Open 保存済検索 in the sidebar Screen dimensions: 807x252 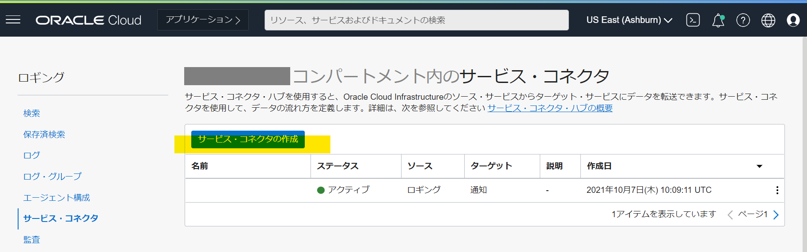click(44, 135)
